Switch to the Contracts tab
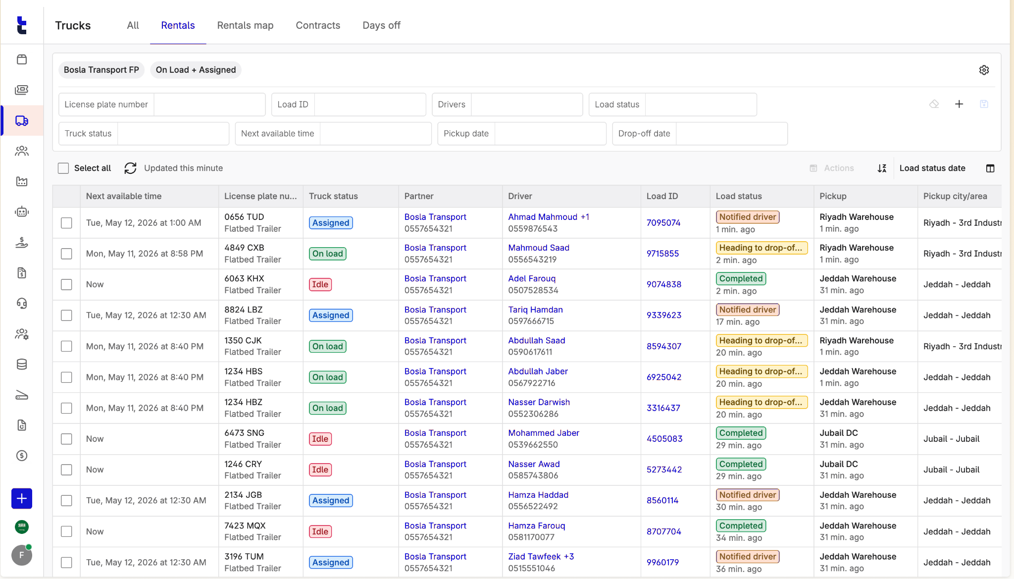The height and width of the screenshot is (579, 1014). pyautogui.click(x=318, y=25)
